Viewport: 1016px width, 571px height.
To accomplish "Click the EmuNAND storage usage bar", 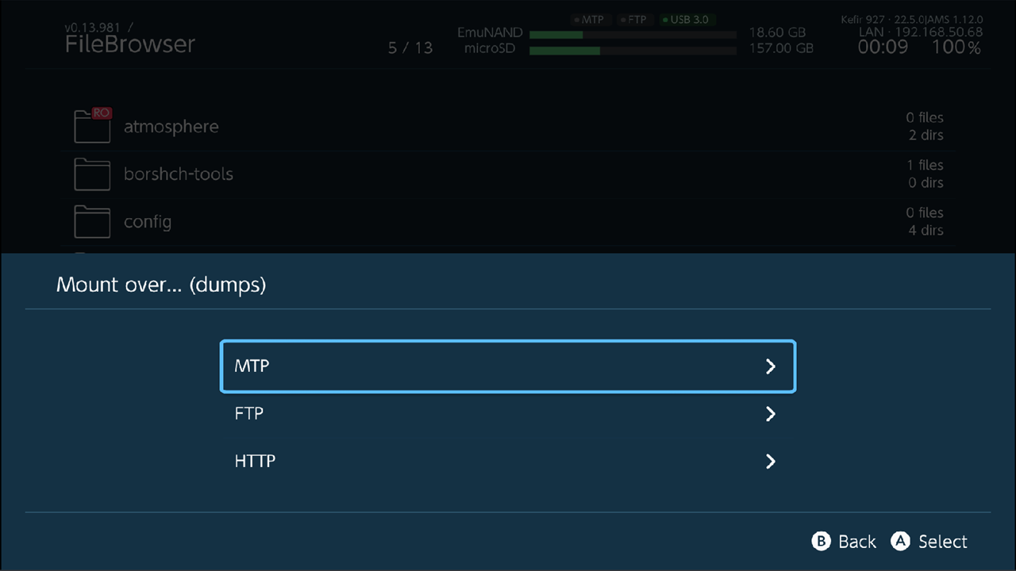I will [x=633, y=35].
